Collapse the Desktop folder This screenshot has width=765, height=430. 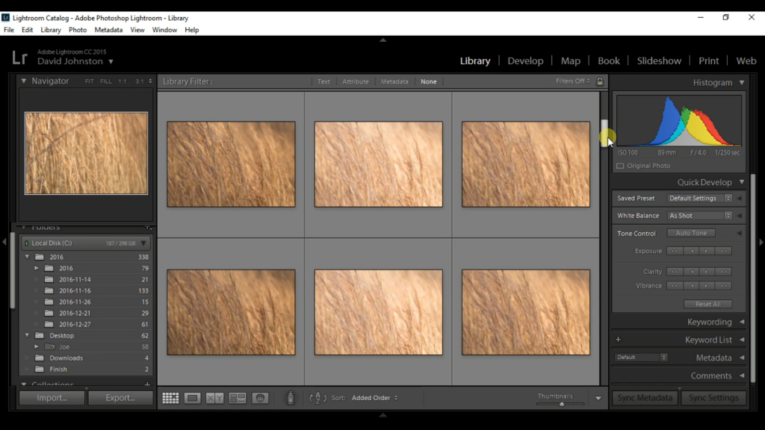point(28,335)
